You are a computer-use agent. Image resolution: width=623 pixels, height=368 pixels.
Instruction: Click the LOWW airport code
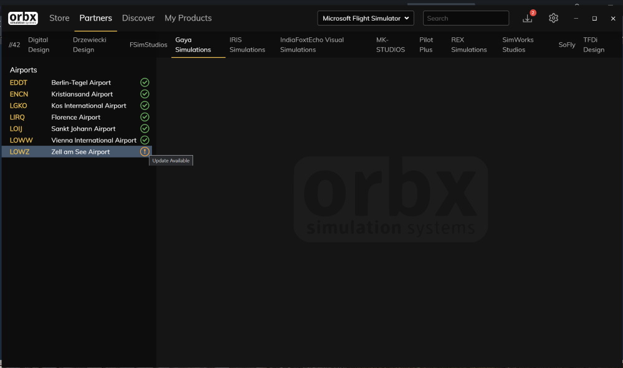tap(21, 139)
